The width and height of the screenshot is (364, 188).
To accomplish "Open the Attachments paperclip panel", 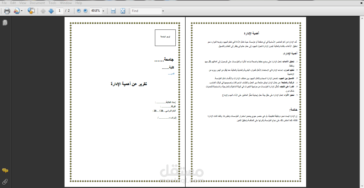I will click(5, 182).
